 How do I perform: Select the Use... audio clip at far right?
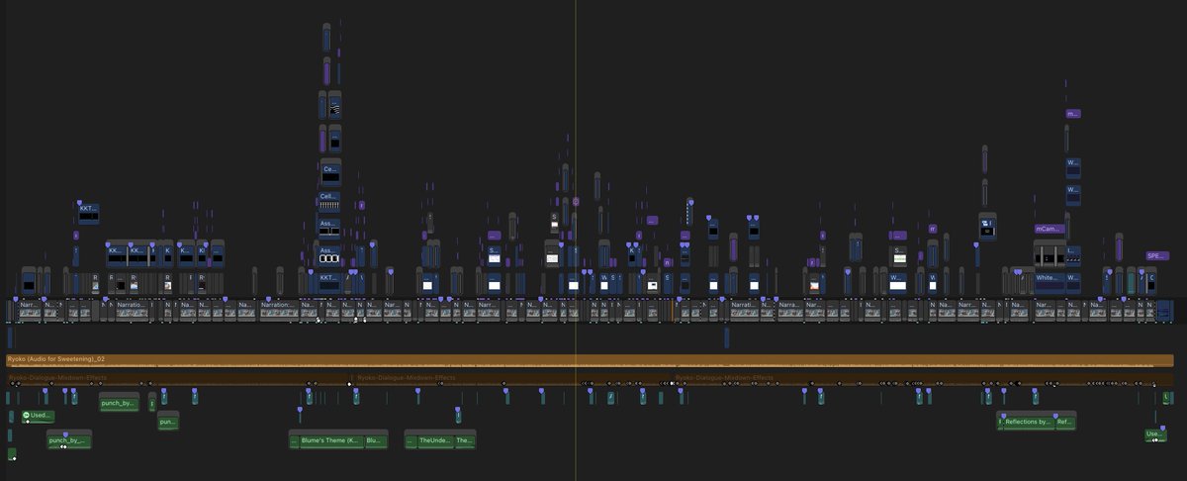1155,434
